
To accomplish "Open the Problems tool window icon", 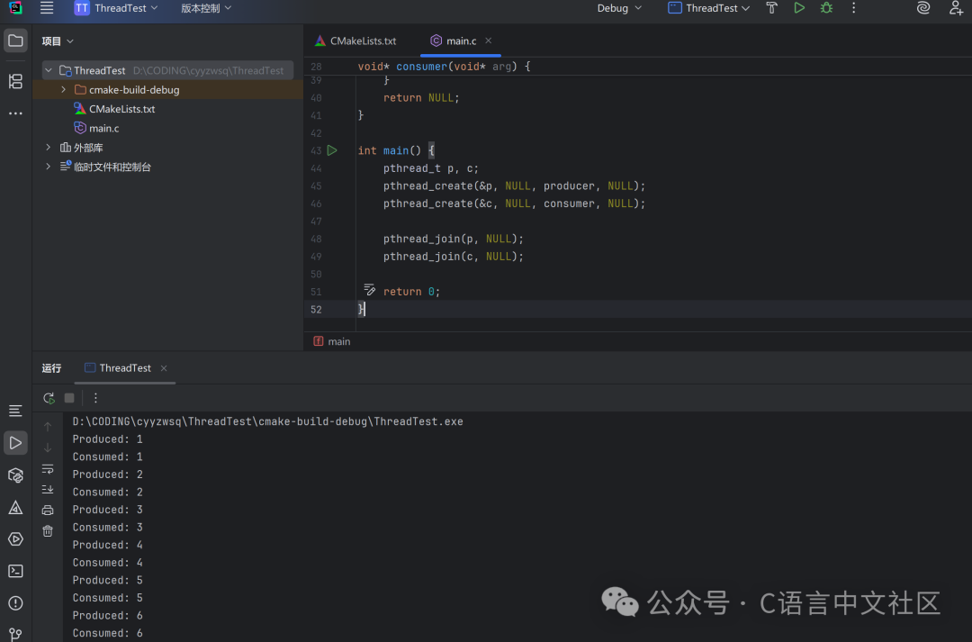I will 15,603.
